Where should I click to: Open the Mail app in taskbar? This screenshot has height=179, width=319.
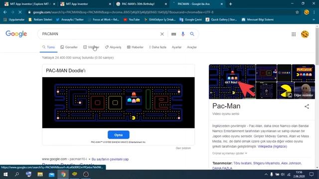51,175
